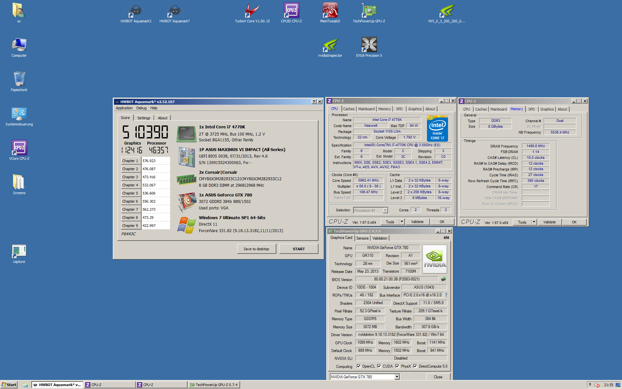Click the taskbar clock showing 21:35
This screenshot has height=389, width=622.
(608, 385)
